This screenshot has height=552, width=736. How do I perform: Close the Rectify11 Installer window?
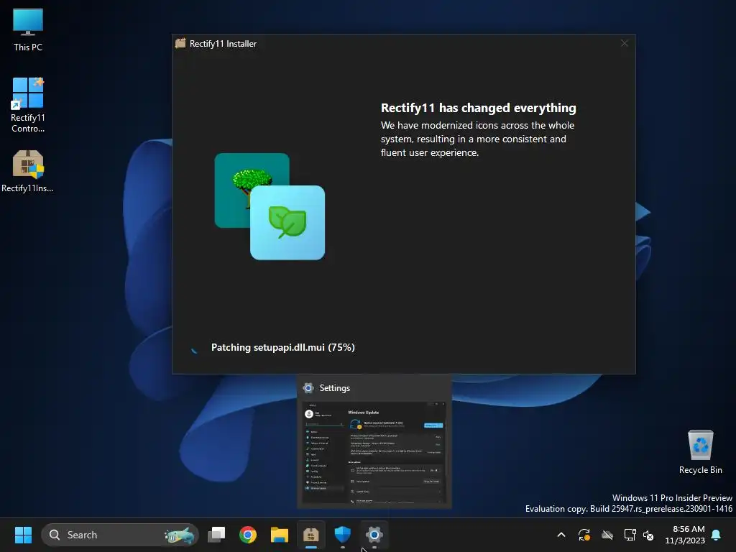coord(625,43)
